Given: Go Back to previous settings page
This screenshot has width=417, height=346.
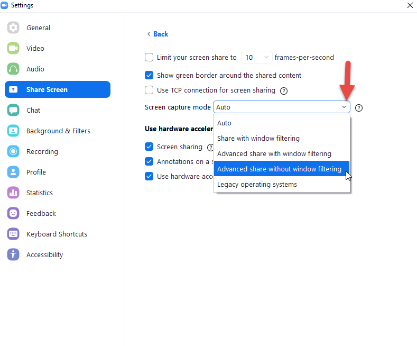Looking at the screenshot, I should (157, 34).
